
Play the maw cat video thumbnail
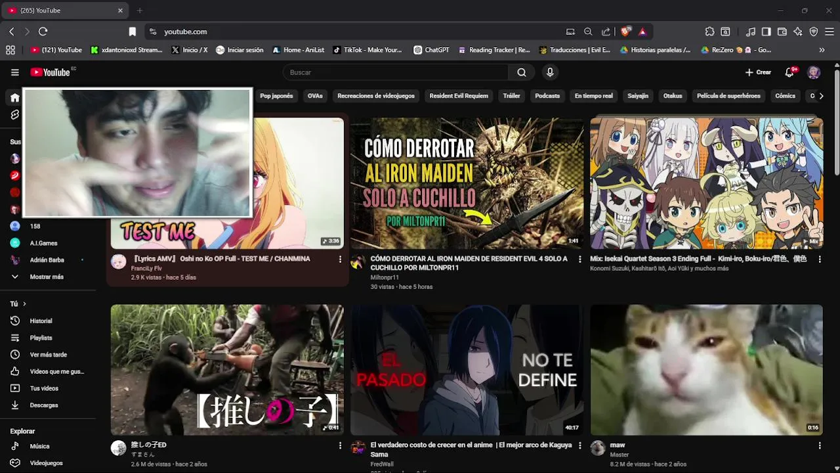706,369
